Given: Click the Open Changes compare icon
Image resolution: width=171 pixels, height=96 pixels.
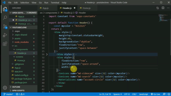Looking at the screenshot, I should 158,8.
